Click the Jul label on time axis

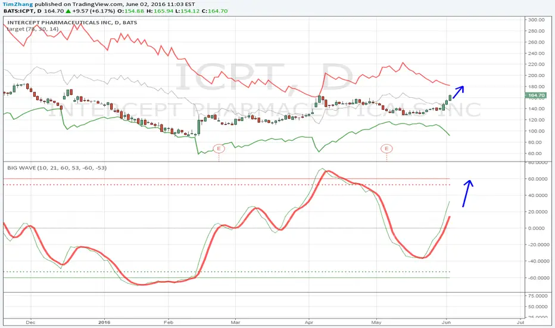click(x=520, y=322)
